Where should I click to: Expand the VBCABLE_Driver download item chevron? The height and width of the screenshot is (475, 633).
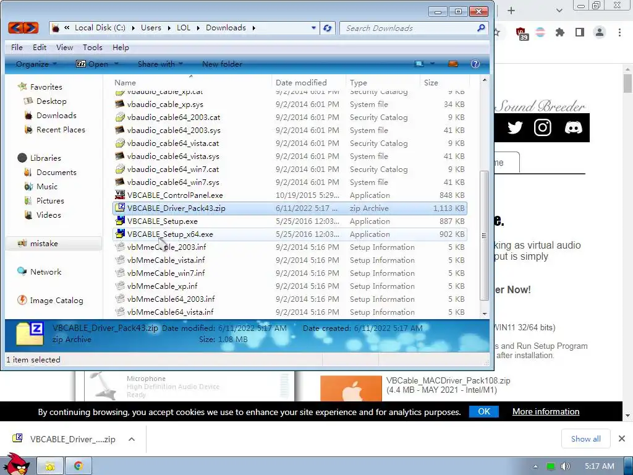pyautogui.click(x=132, y=439)
